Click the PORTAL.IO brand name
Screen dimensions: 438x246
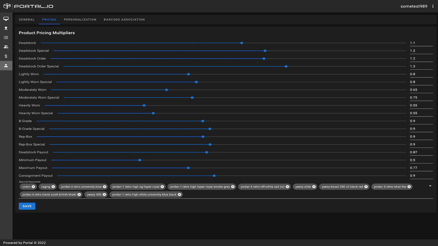(34, 6)
